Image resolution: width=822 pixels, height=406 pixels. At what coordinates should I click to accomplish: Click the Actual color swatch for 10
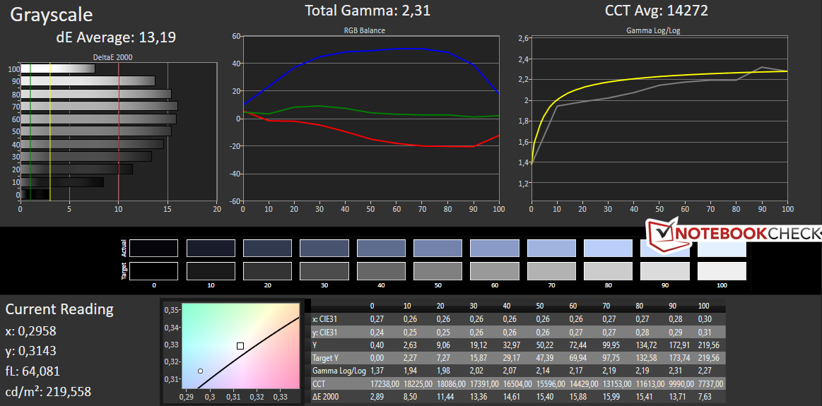tap(211, 249)
